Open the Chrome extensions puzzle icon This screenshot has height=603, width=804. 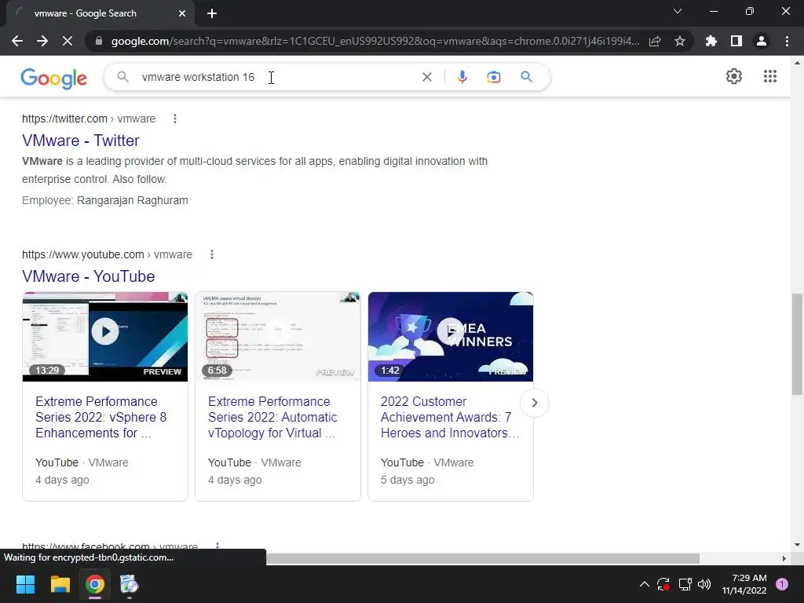(x=711, y=41)
